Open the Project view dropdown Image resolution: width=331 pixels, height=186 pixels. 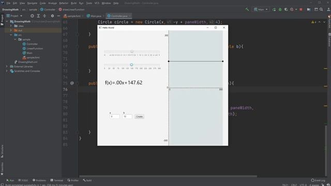coord(14,16)
